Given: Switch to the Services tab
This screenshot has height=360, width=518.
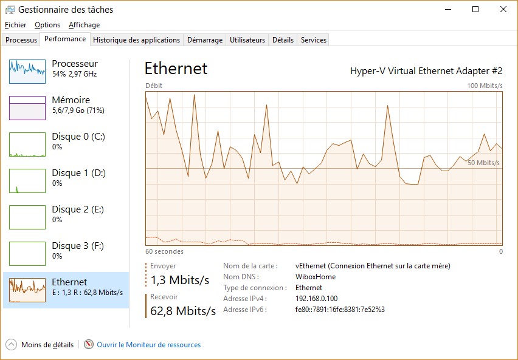Looking at the screenshot, I should point(314,40).
